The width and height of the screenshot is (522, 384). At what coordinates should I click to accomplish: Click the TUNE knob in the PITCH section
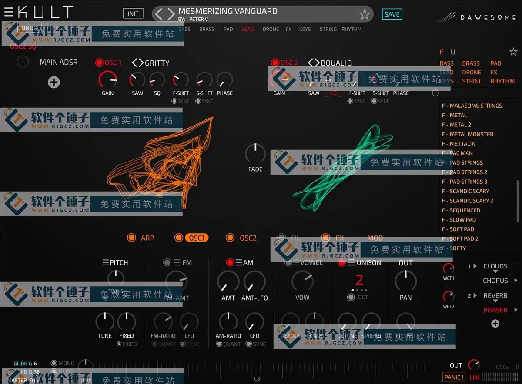[x=105, y=322]
